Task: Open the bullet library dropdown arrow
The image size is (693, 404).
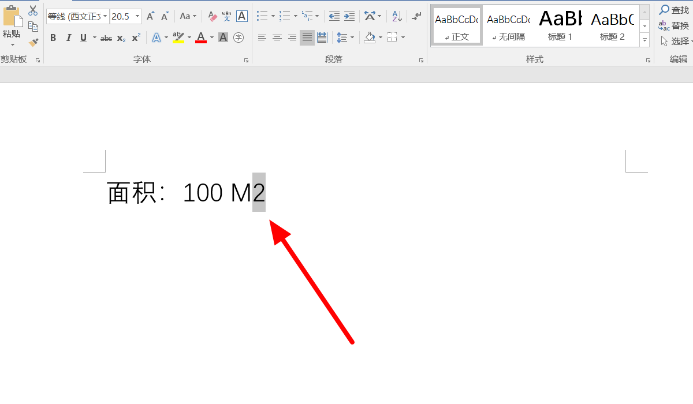Action: (273, 16)
